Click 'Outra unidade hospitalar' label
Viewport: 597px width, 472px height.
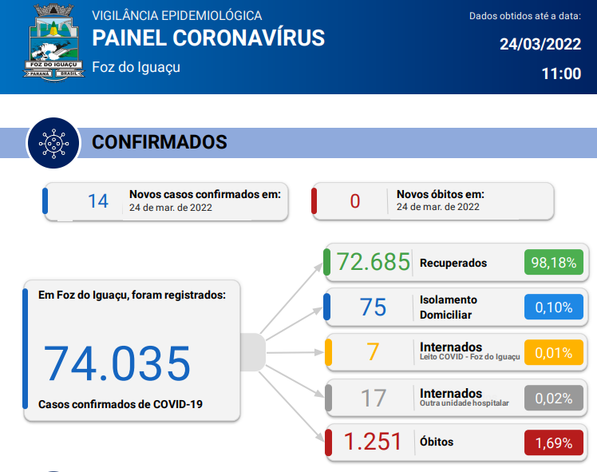click(x=465, y=403)
